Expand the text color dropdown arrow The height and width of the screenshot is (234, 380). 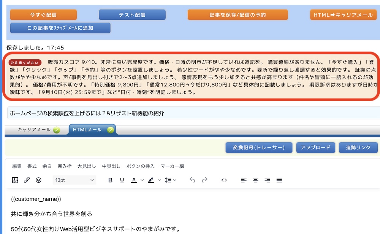[142, 180]
